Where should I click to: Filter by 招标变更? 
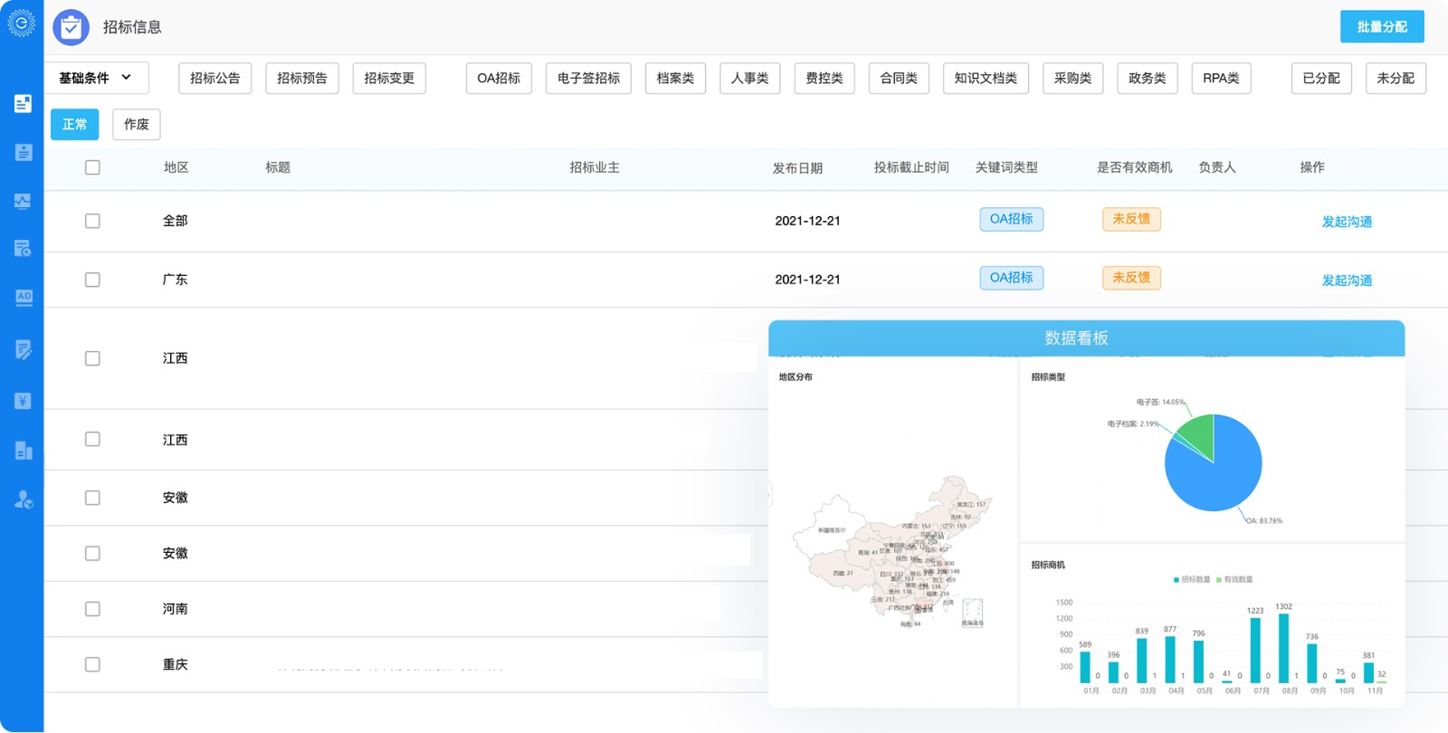pyautogui.click(x=389, y=78)
